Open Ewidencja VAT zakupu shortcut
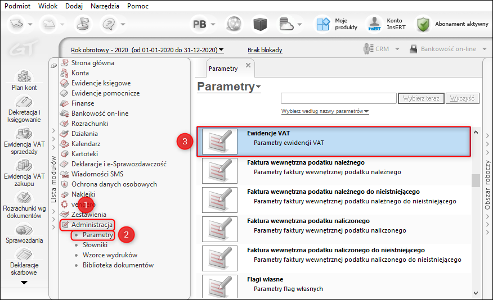Screen dimensions: 493x300 tap(24, 173)
